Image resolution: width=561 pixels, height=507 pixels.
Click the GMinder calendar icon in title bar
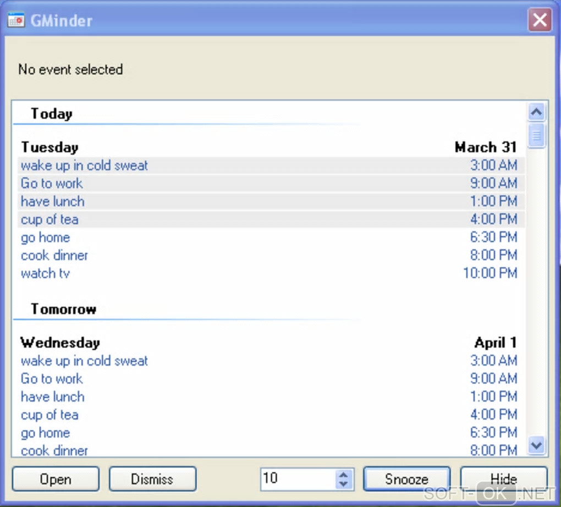pos(16,20)
